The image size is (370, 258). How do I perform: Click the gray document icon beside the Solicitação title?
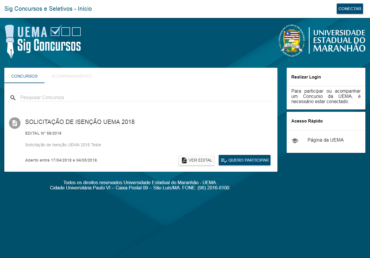click(15, 123)
